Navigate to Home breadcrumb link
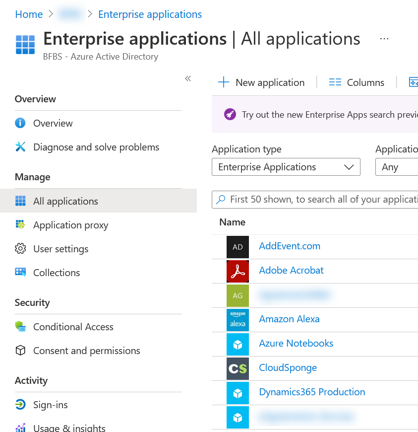This screenshot has height=432, width=418. coord(29,14)
